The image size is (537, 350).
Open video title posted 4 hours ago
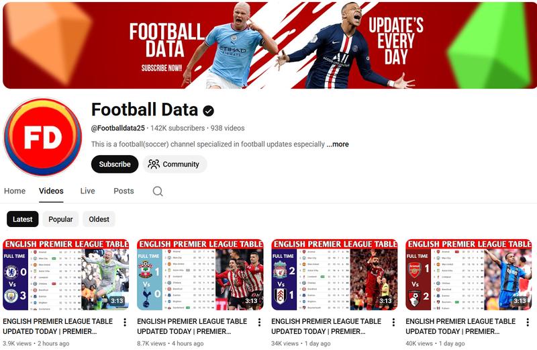tap(192, 326)
